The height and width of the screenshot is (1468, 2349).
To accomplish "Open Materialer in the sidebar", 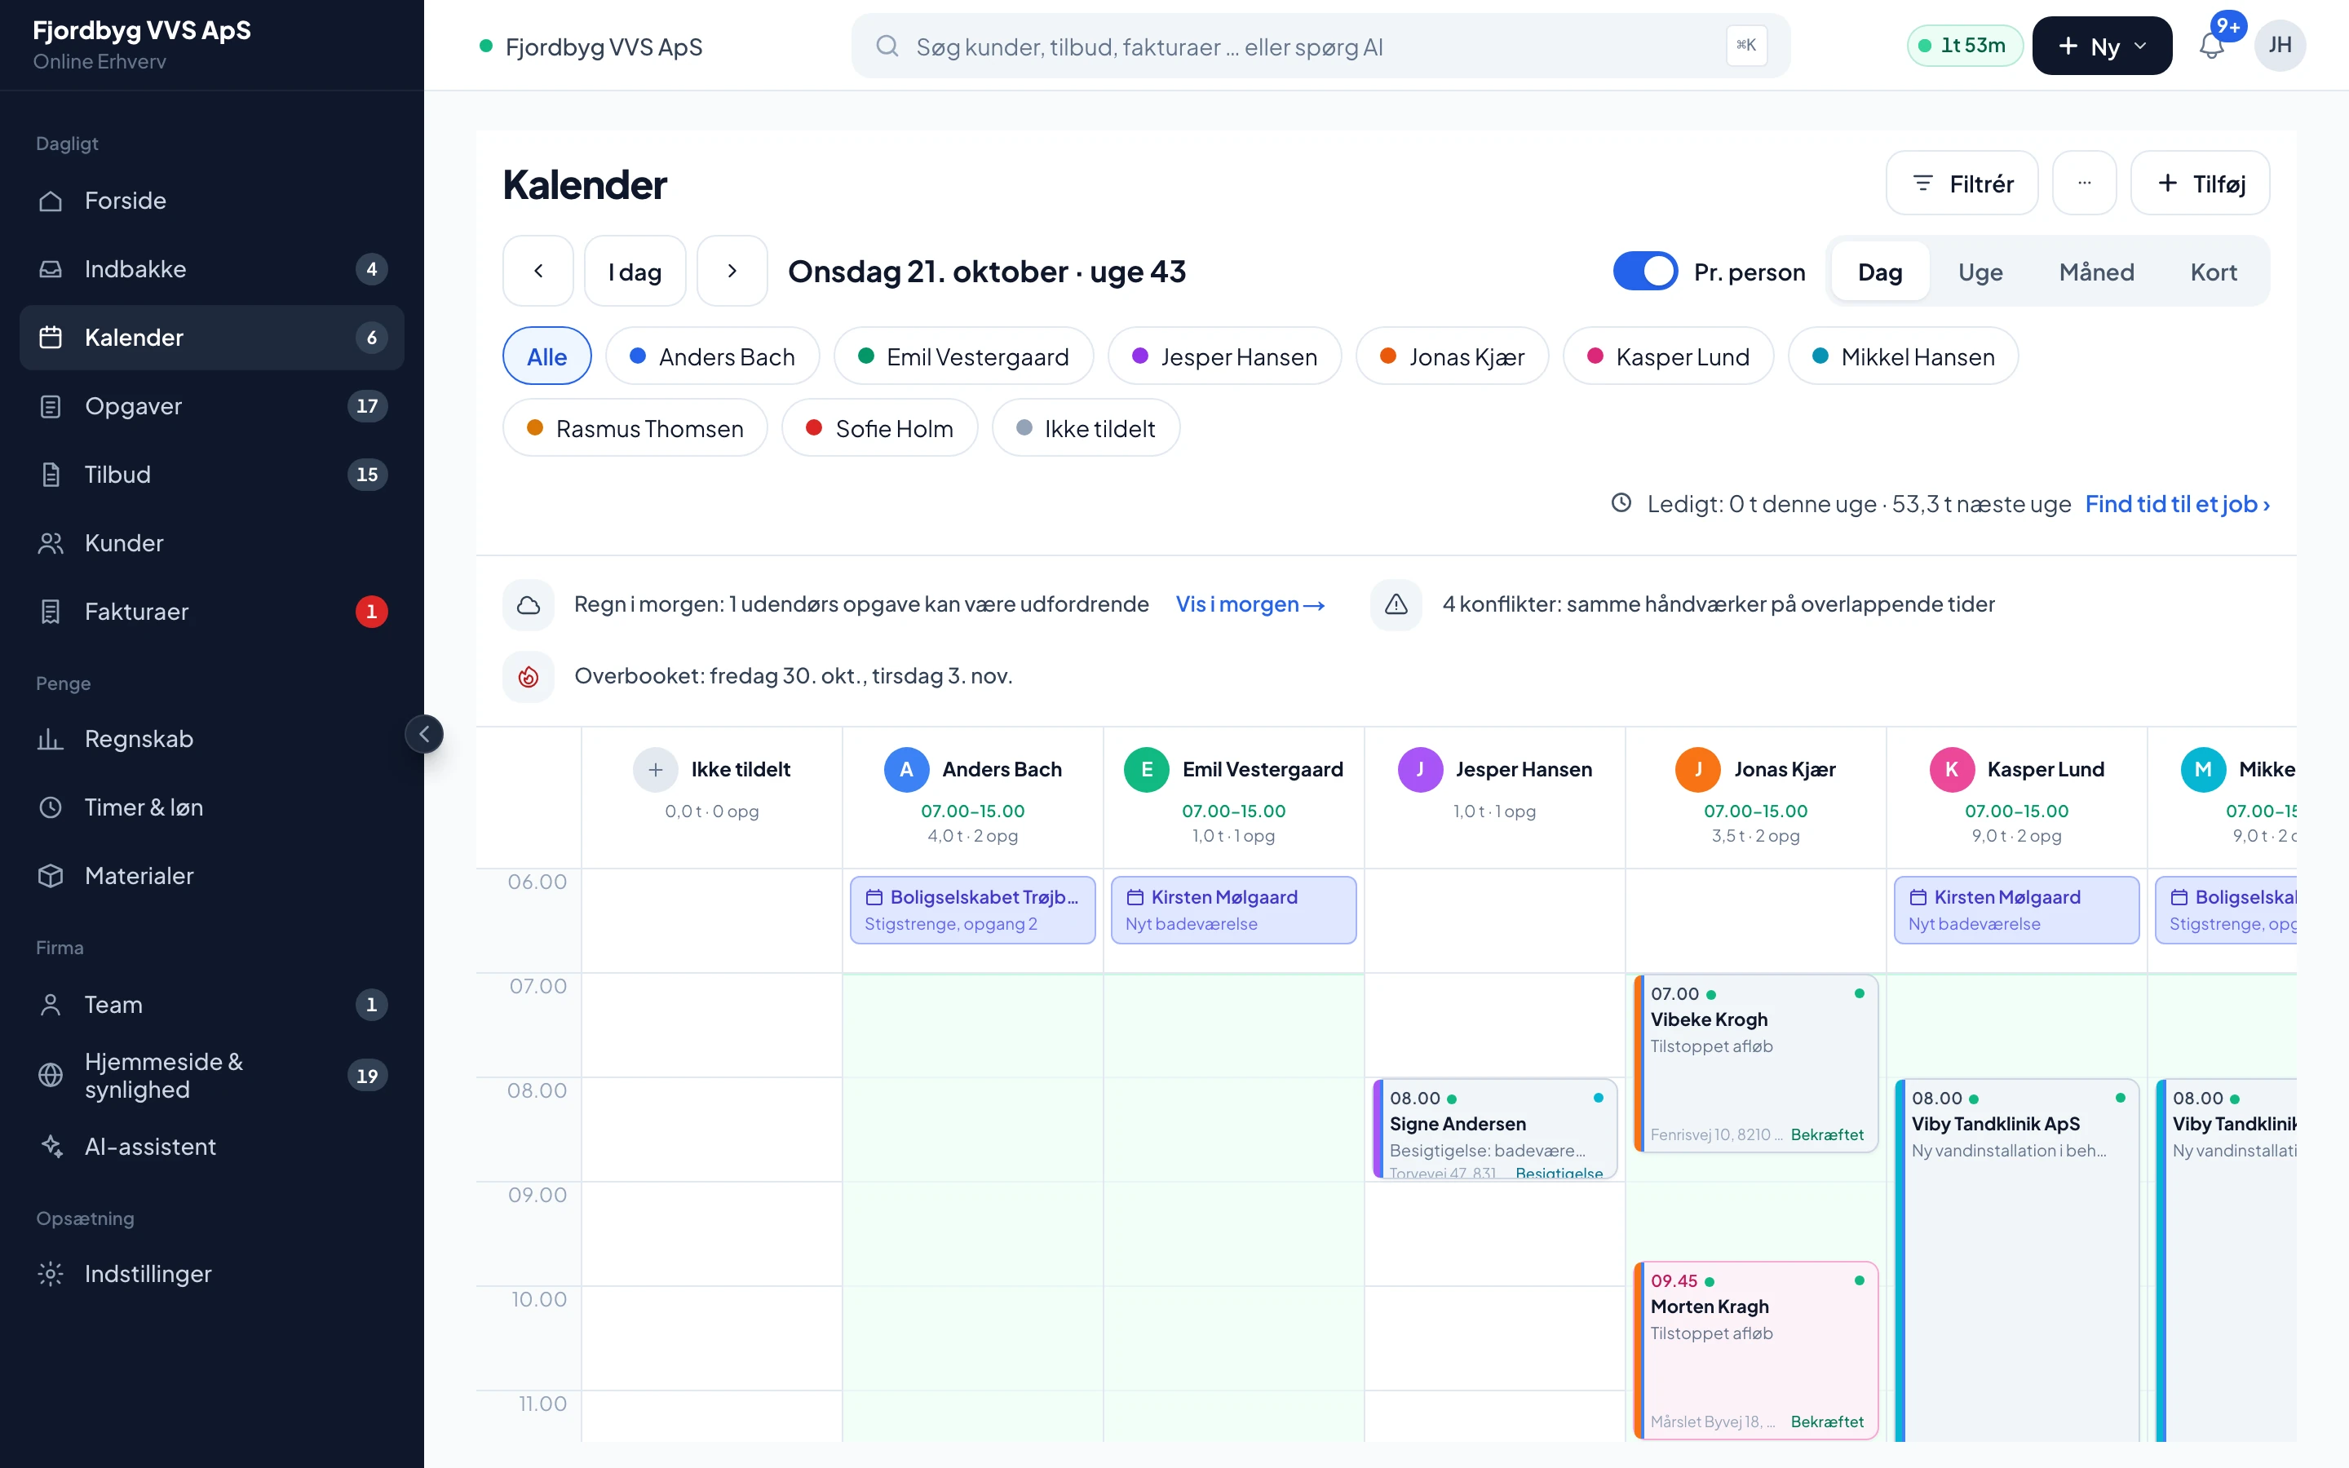I will (x=211, y=876).
